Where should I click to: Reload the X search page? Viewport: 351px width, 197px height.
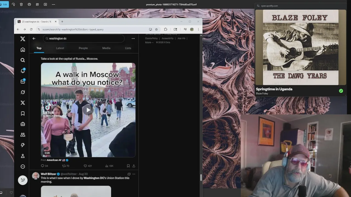31,29
